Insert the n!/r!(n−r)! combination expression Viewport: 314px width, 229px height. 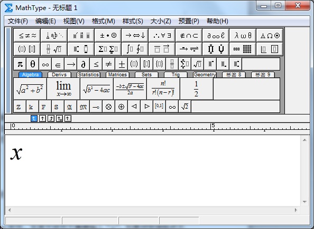click(x=163, y=89)
